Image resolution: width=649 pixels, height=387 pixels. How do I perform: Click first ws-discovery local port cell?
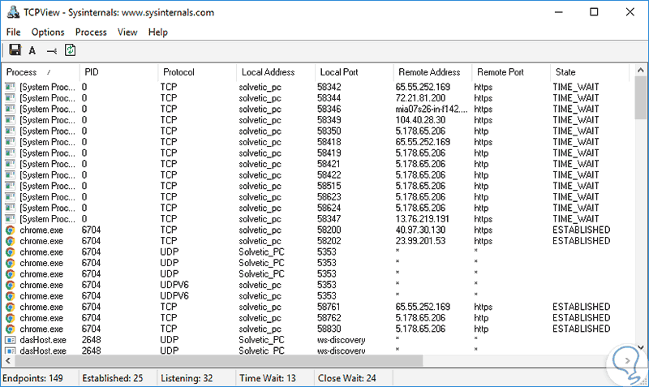(x=341, y=340)
